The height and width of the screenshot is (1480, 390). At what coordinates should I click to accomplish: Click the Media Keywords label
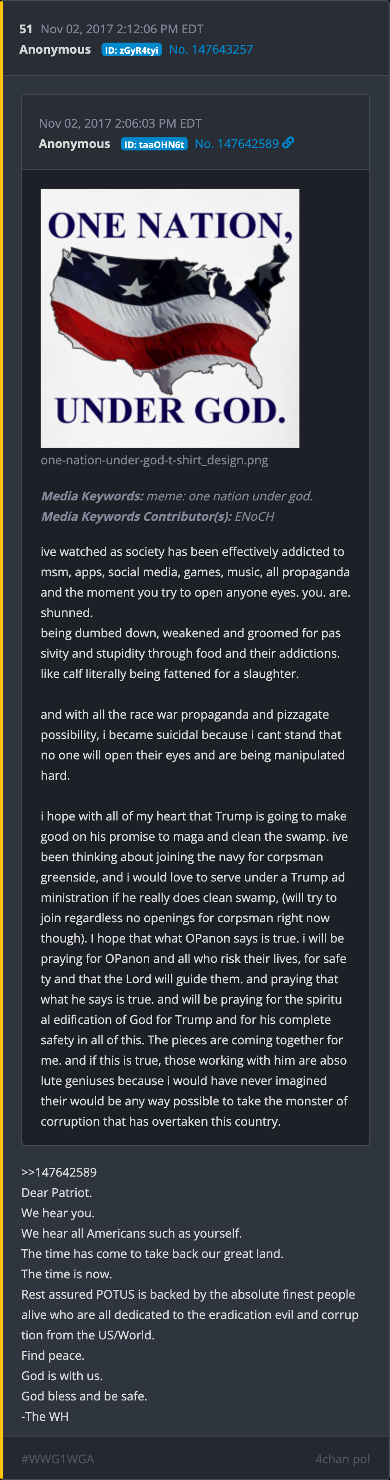point(92,496)
